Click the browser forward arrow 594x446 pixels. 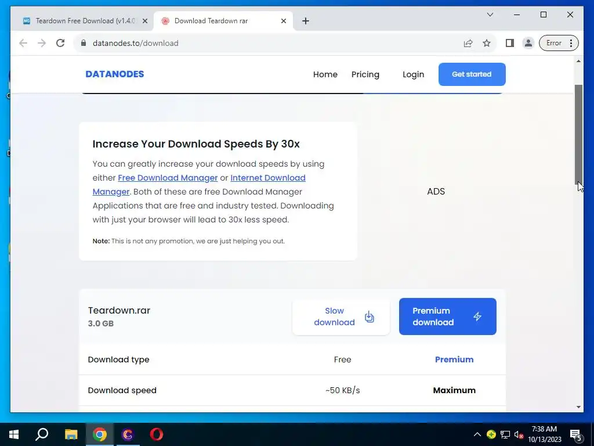(x=42, y=43)
